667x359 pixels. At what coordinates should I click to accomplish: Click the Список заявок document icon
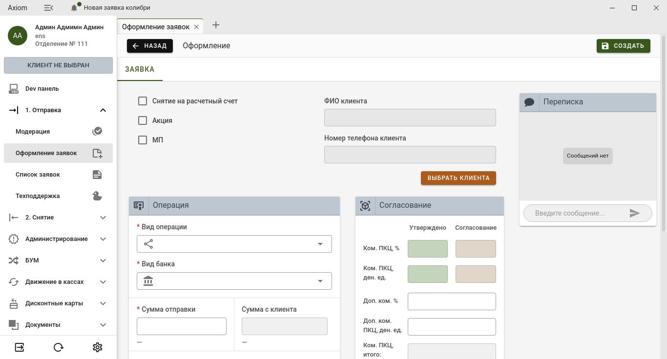[x=97, y=175]
